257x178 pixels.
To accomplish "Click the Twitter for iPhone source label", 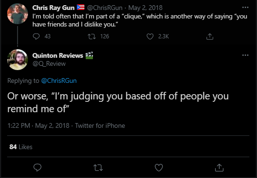I will 100,125.
